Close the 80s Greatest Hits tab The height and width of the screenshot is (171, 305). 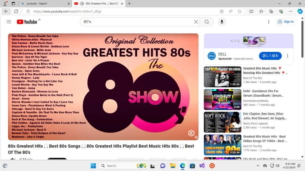click(x=122, y=4)
